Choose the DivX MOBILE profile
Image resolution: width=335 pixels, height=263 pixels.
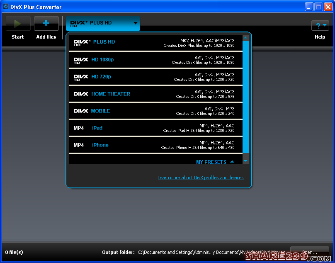pos(155,111)
